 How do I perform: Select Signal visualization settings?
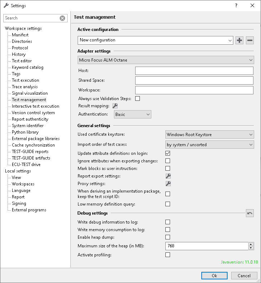pyautogui.click(x=30, y=93)
